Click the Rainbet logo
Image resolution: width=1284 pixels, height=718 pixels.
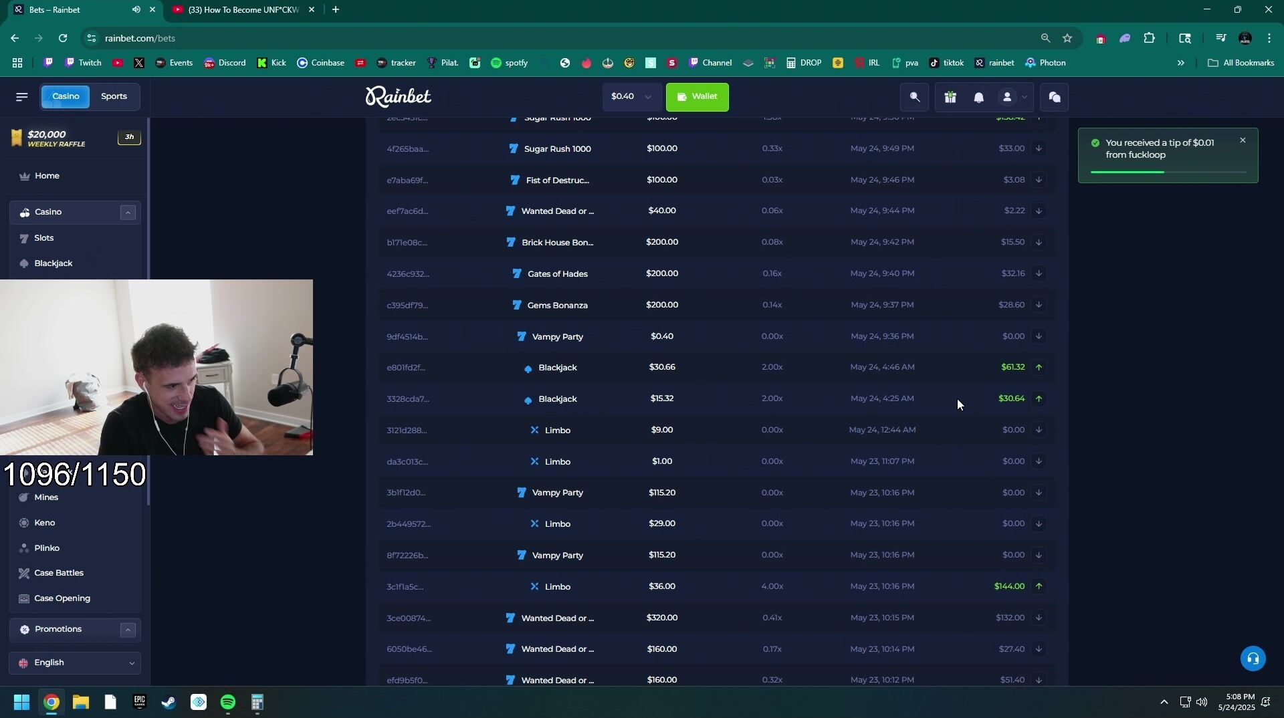tap(398, 97)
